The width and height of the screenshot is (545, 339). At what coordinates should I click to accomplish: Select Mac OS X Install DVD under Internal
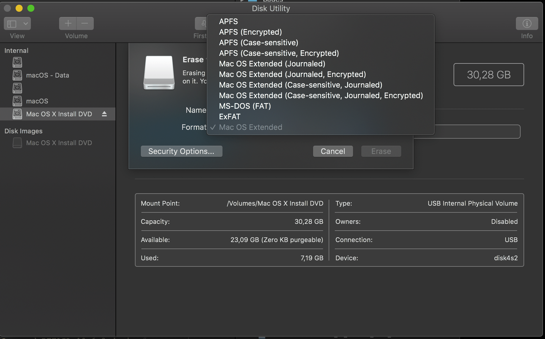58,114
